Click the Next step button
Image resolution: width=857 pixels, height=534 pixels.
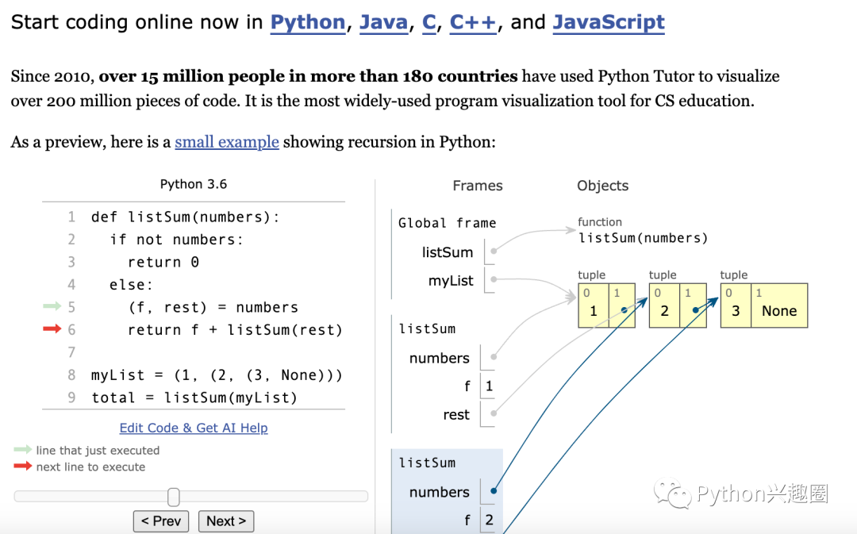(x=225, y=521)
